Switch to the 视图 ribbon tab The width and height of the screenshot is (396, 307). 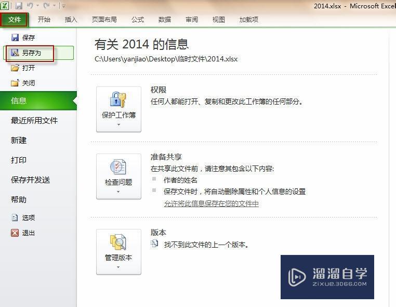218,19
